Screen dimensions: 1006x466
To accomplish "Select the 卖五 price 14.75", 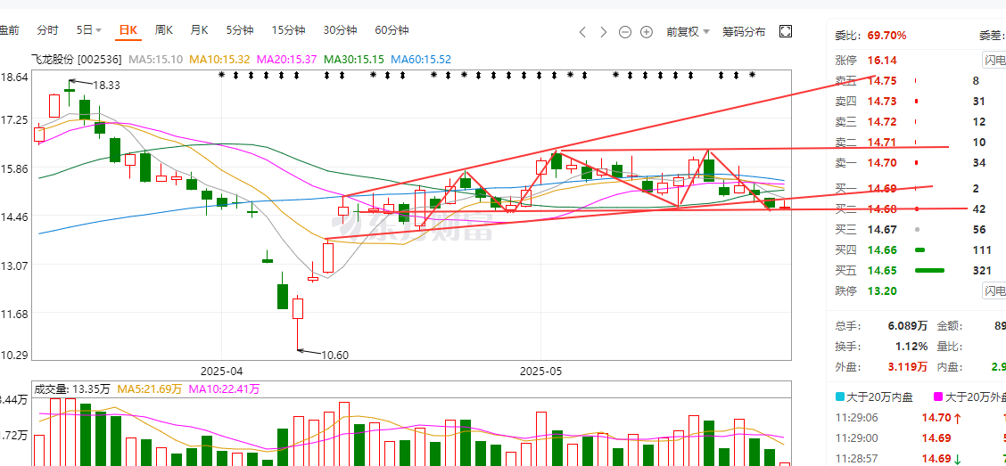I will click(881, 81).
